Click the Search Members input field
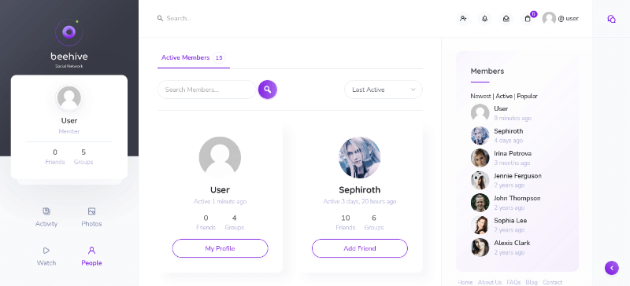630x286 pixels. pyautogui.click(x=207, y=90)
